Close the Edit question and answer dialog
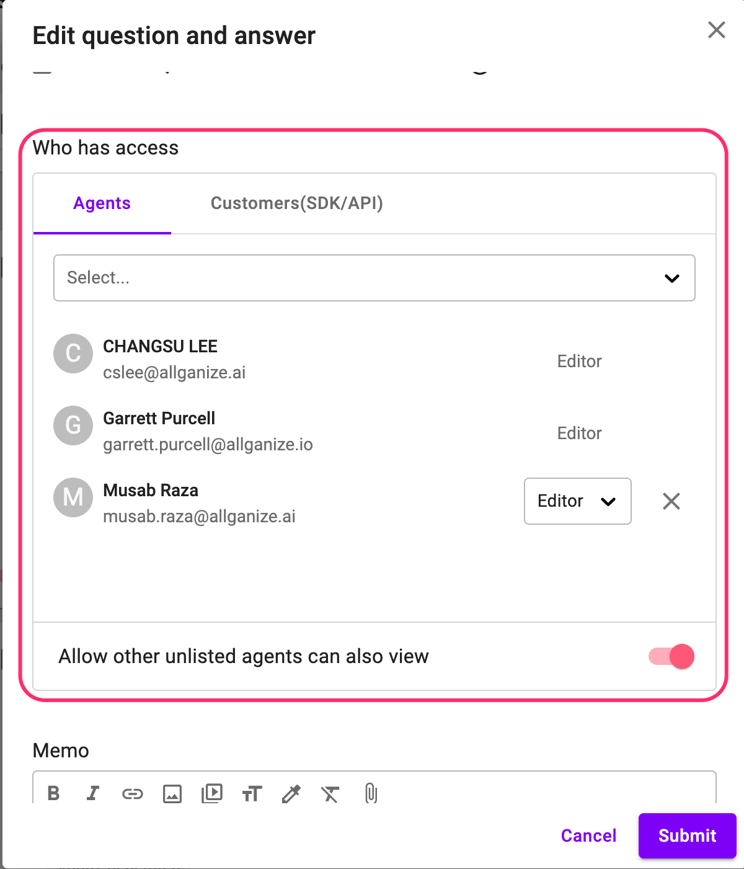 [716, 30]
